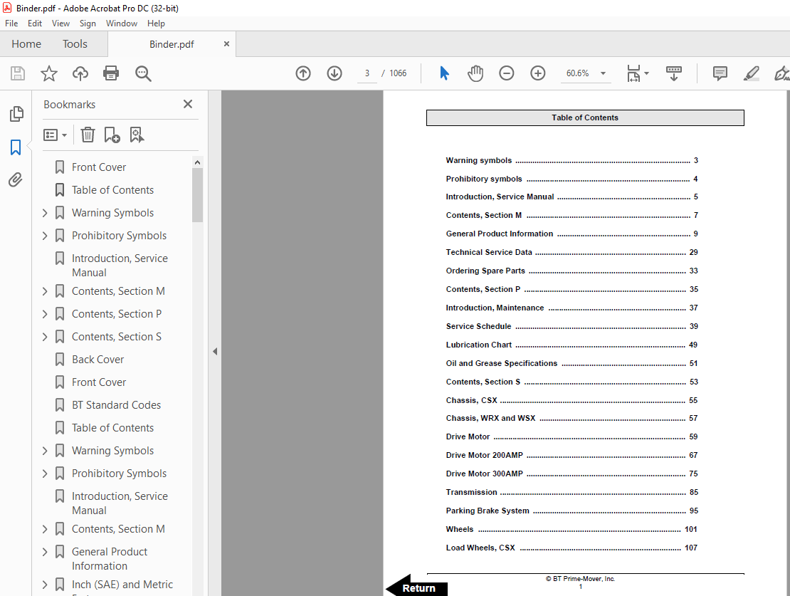Select the arrow selection tool
Image resolution: width=790 pixels, height=596 pixels.
(x=444, y=73)
